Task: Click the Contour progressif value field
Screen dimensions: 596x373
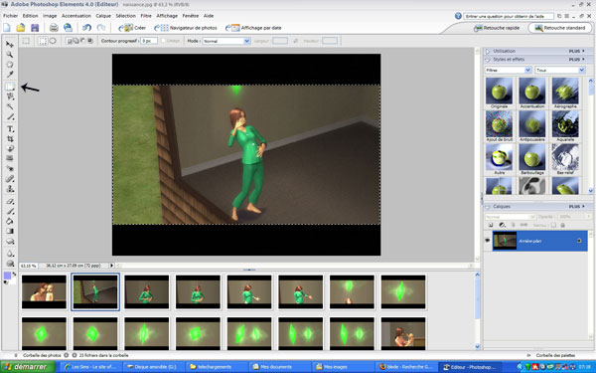Action: click(149, 41)
